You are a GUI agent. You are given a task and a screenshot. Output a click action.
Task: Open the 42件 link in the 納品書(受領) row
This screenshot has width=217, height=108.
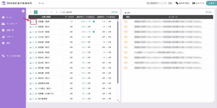(83, 42)
